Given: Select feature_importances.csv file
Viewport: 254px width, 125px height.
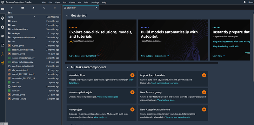Looking at the screenshot, I should coord(34,58).
